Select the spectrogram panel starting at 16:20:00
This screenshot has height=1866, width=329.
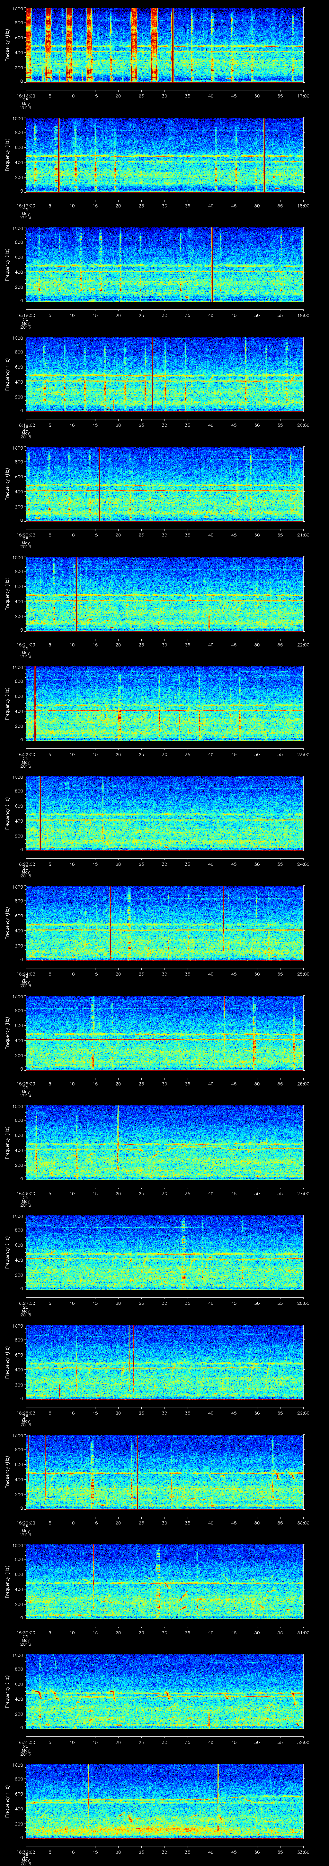(x=165, y=484)
